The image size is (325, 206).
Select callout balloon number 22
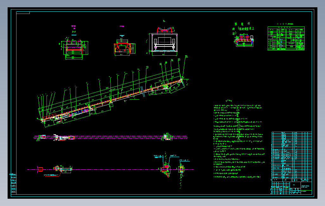click(x=186, y=56)
